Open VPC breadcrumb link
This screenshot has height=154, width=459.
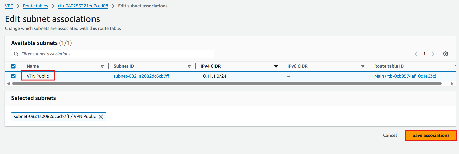tap(9, 6)
